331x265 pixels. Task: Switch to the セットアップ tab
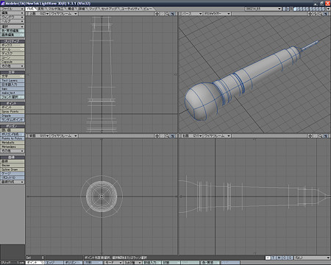pos(110,9)
